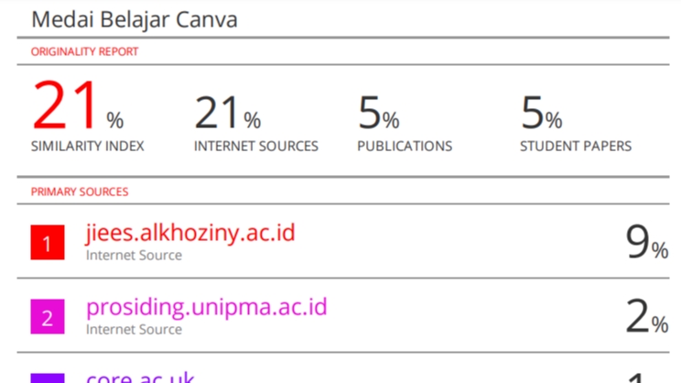The width and height of the screenshot is (681, 383).
Task: Open the prosiding.unipma.ac.id source link
Action: [x=206, y=307]
